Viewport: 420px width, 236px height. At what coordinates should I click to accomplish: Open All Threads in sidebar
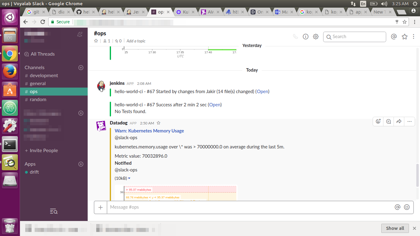coord(39,54)
